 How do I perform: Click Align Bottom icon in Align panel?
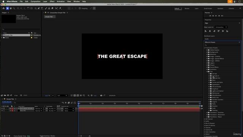click(227, 31)
